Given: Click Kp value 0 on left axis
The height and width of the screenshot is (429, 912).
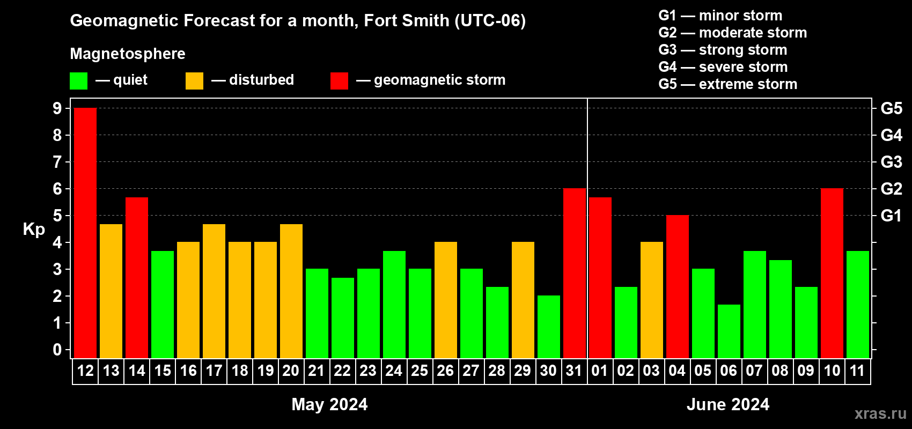Looking at the screenshot, I should (57, 350).
